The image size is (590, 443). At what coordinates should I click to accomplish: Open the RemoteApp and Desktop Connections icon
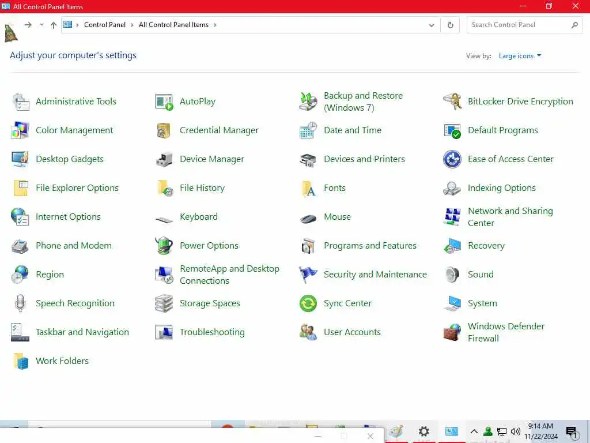(x=164, y=275)
